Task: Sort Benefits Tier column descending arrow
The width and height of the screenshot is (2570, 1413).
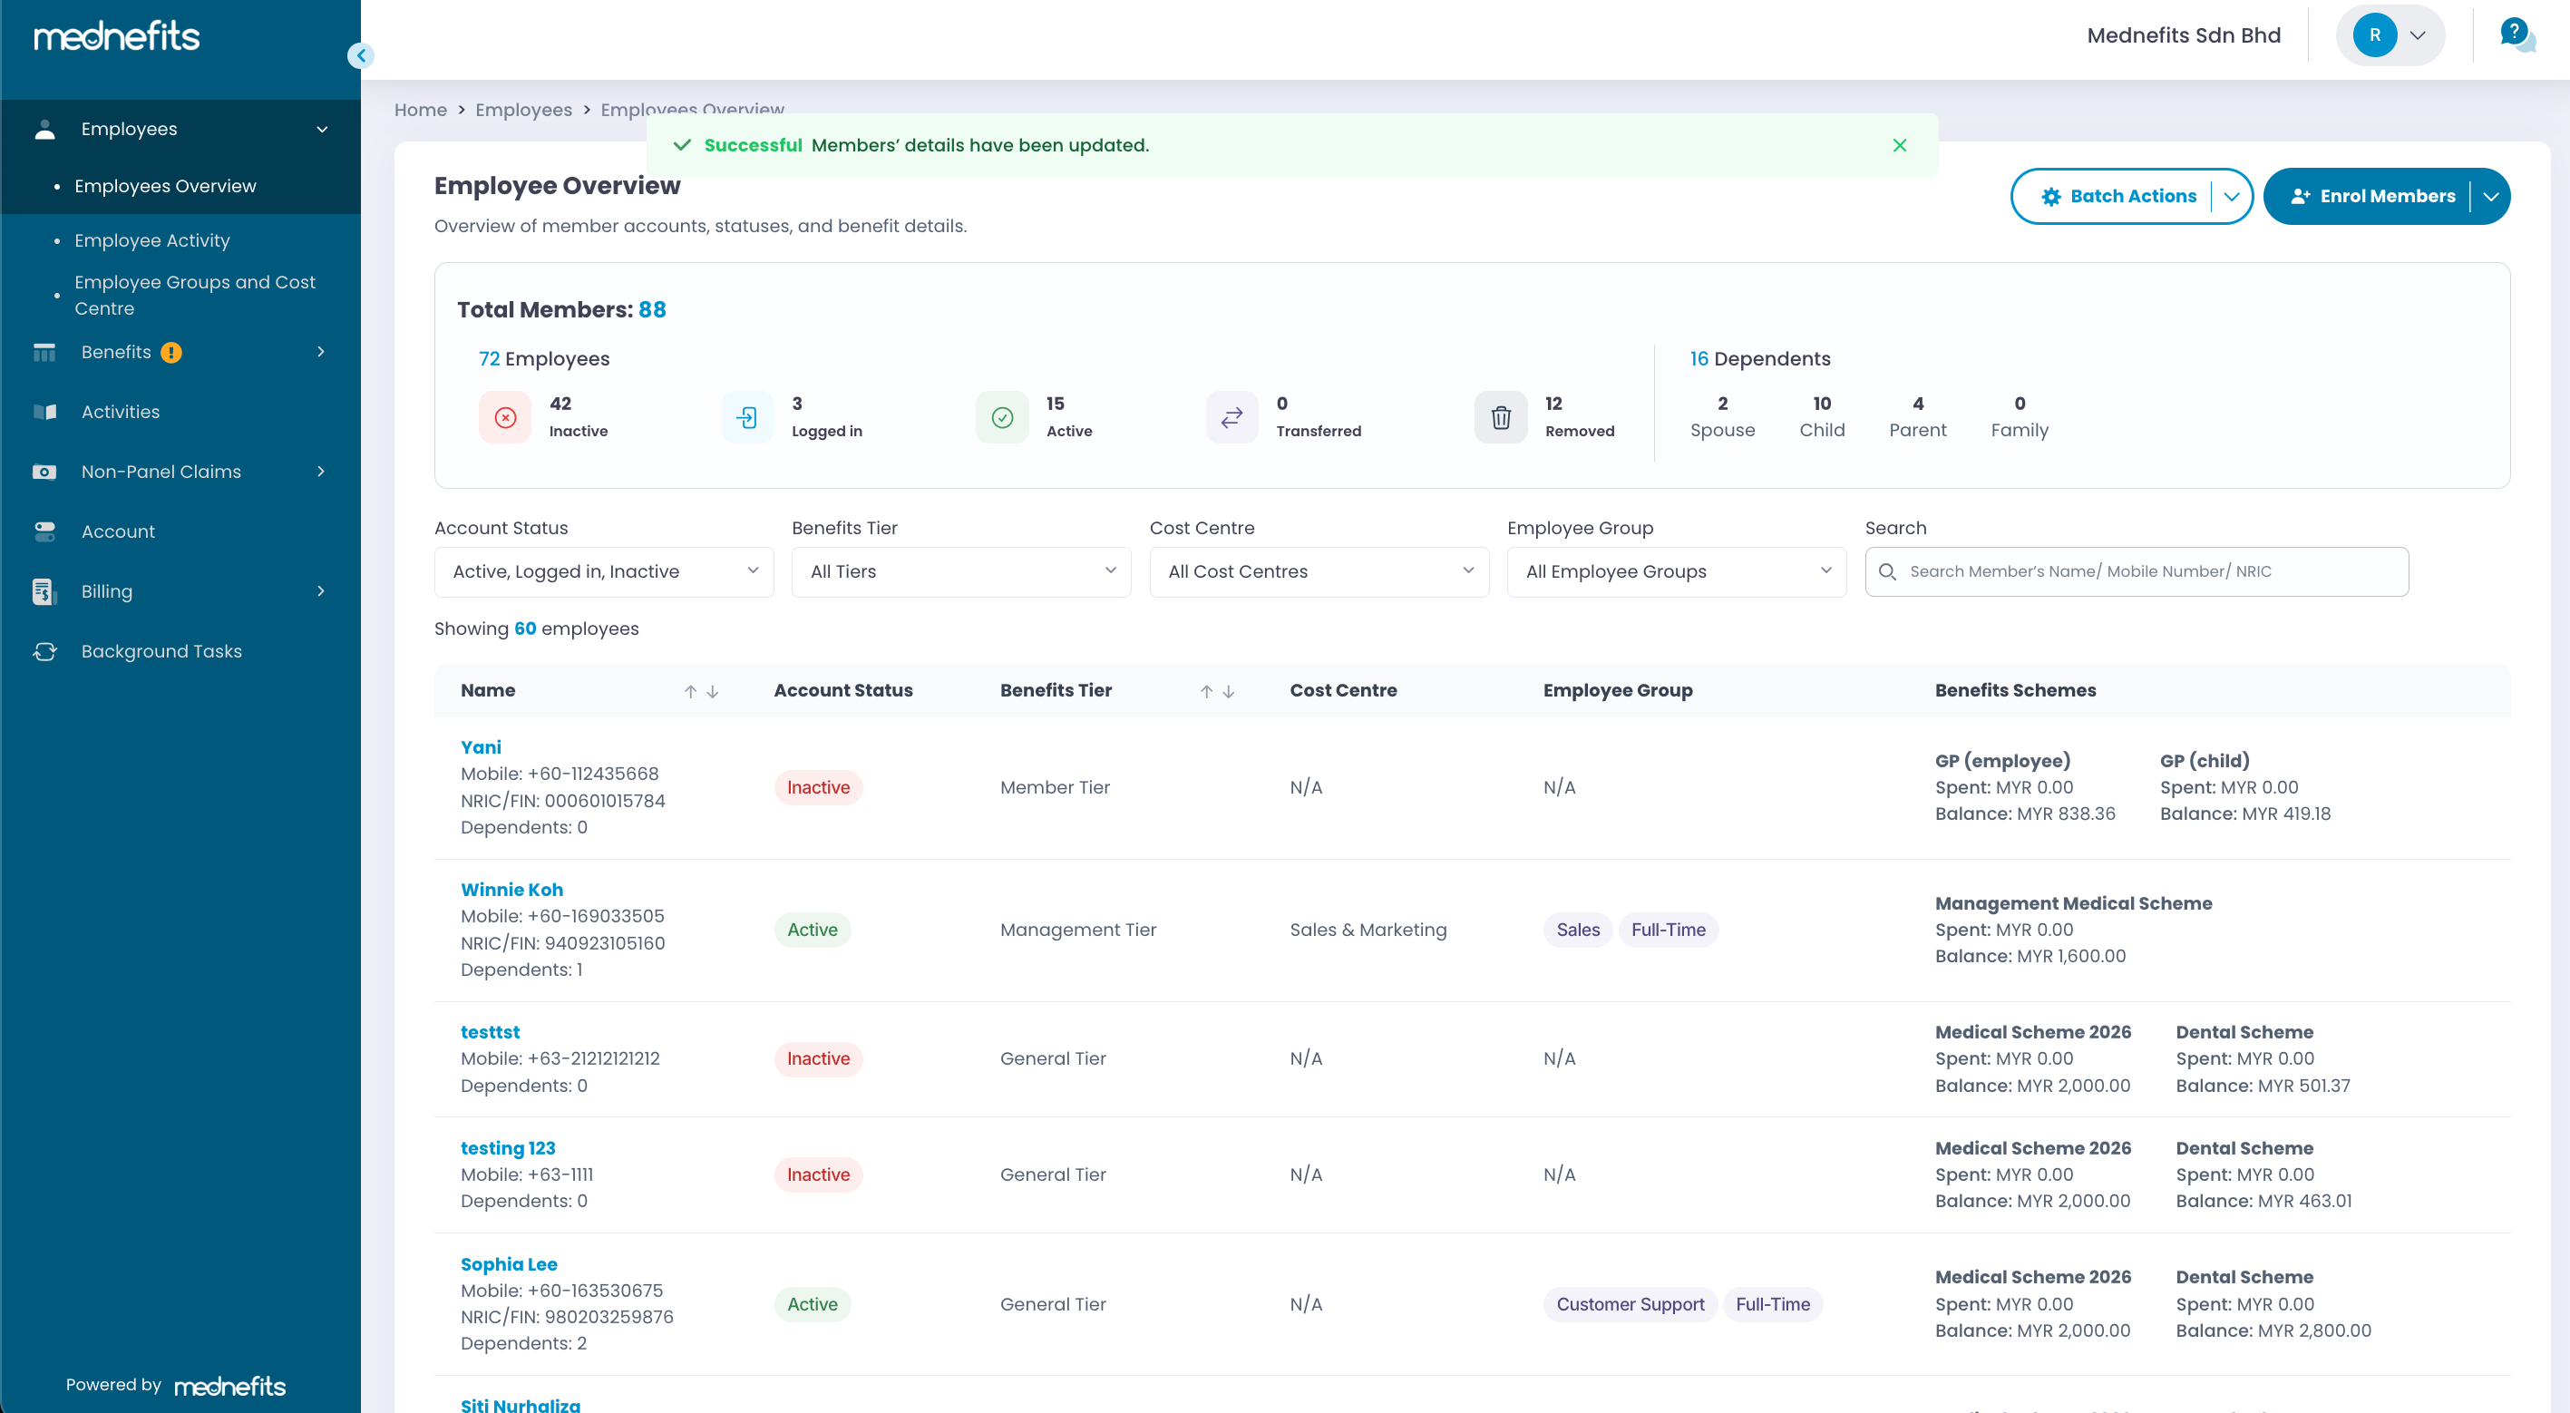Action: click(1228, 691)
